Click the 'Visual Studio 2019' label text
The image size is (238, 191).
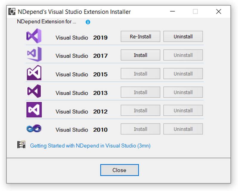[x=81, y=38]
